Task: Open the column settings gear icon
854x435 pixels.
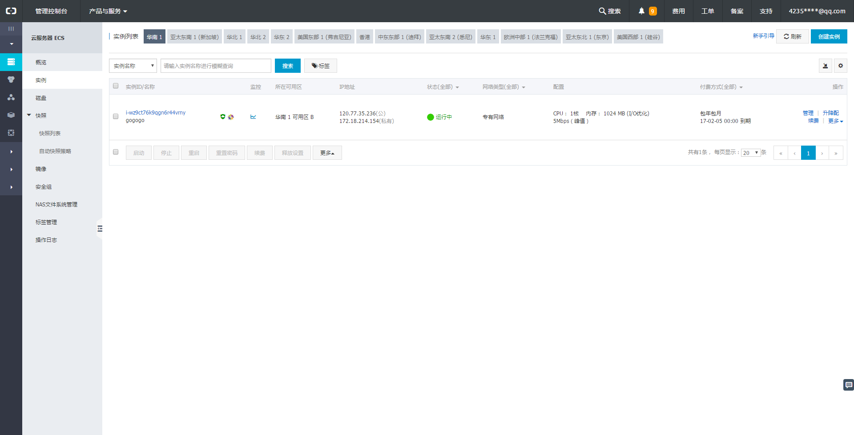Action: [x=841, y=66]
